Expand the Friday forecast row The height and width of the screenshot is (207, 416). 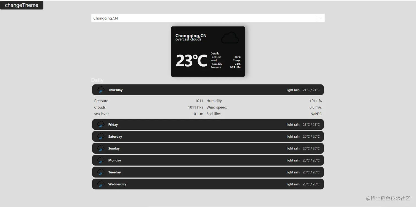208,124
